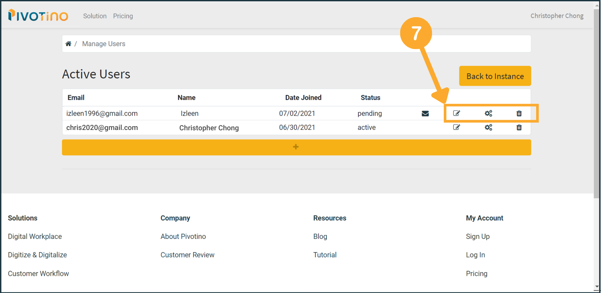
Task: Click the Sign Up footer link
Action: pos(477,236)
